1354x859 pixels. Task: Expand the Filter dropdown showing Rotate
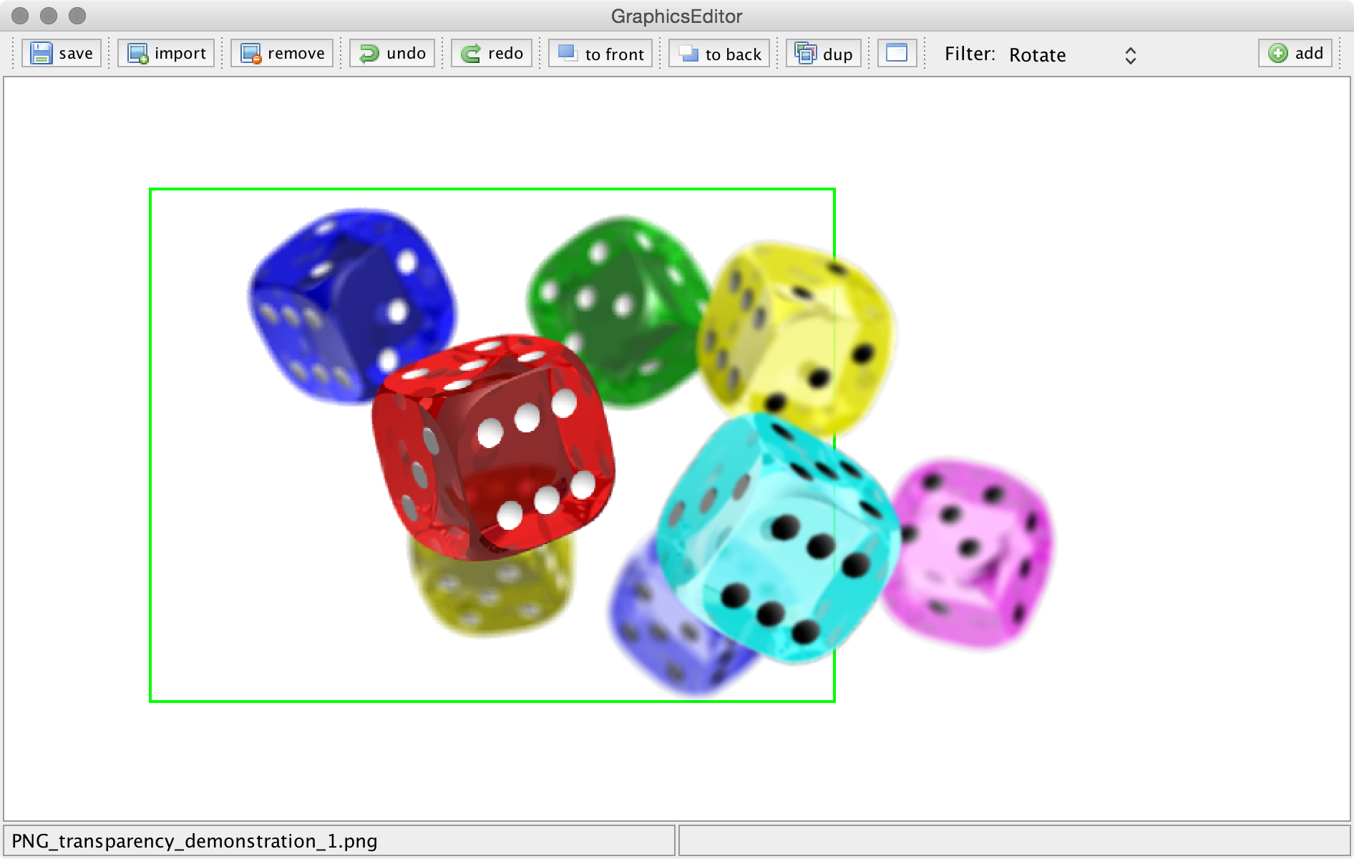(x=1071, y=55)
